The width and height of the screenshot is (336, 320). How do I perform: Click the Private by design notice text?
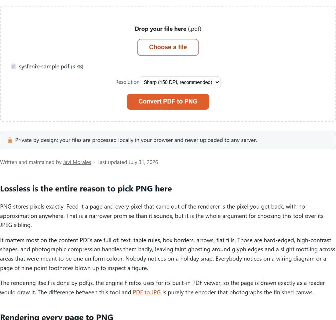click(136, 140)
